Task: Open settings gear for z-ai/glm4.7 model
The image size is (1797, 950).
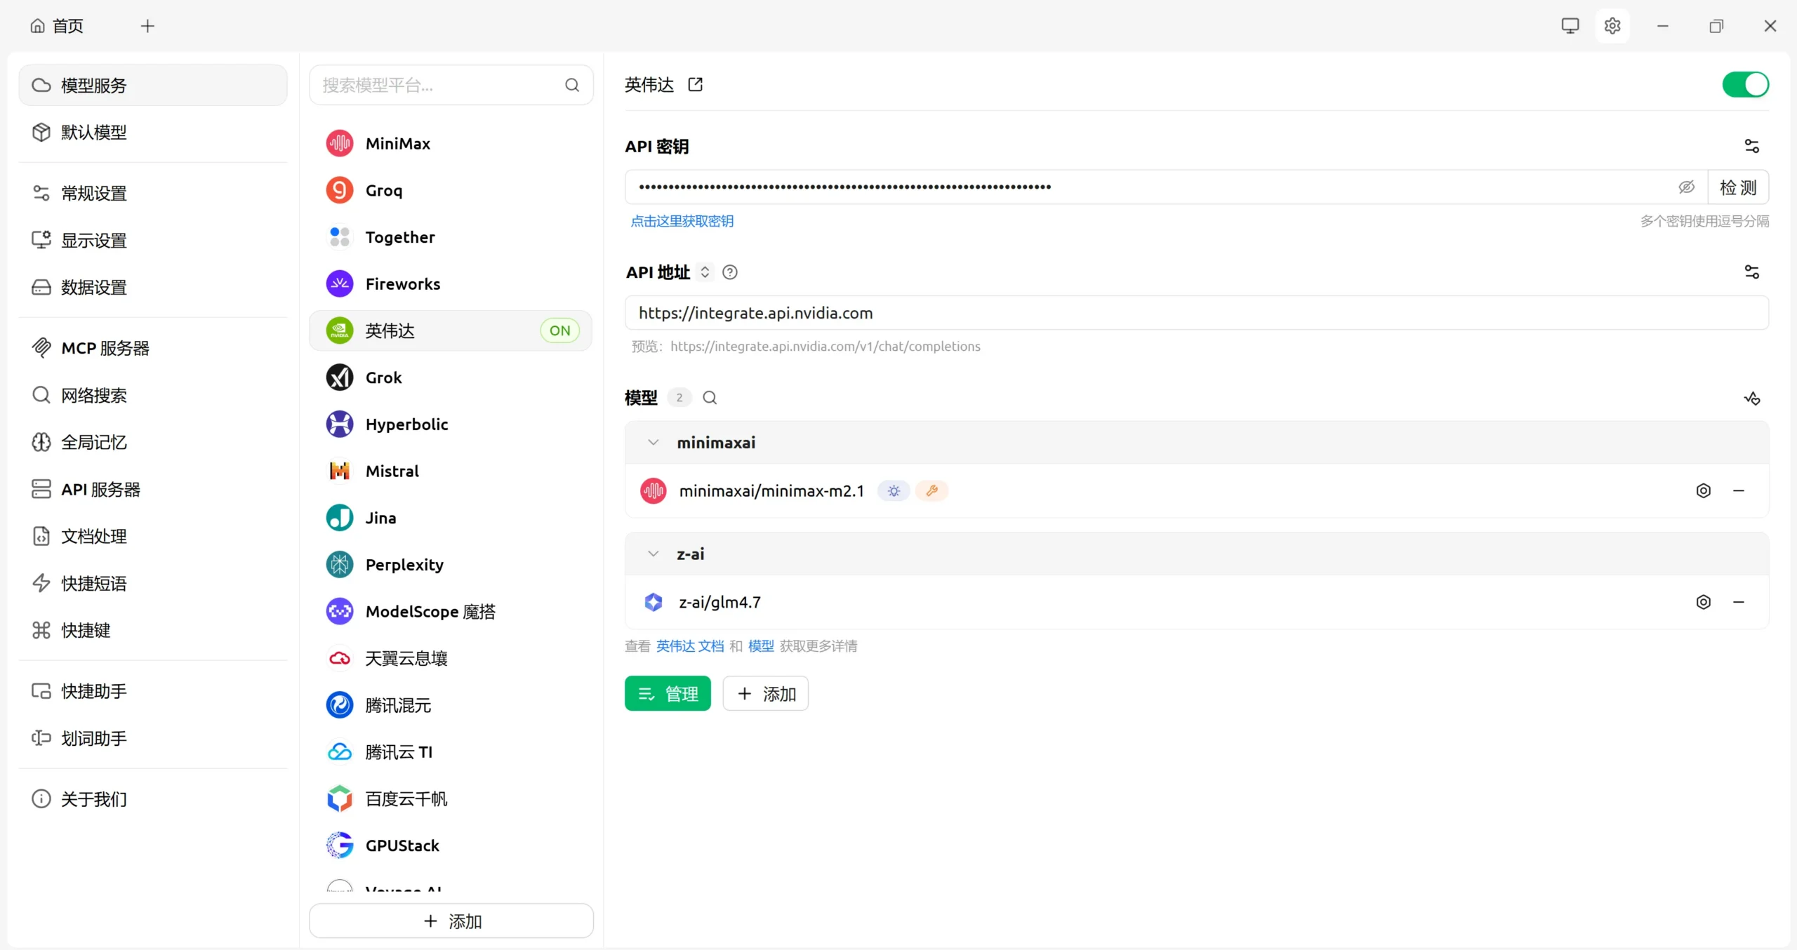Action: pyautogui.click(x=1703, y=602)
